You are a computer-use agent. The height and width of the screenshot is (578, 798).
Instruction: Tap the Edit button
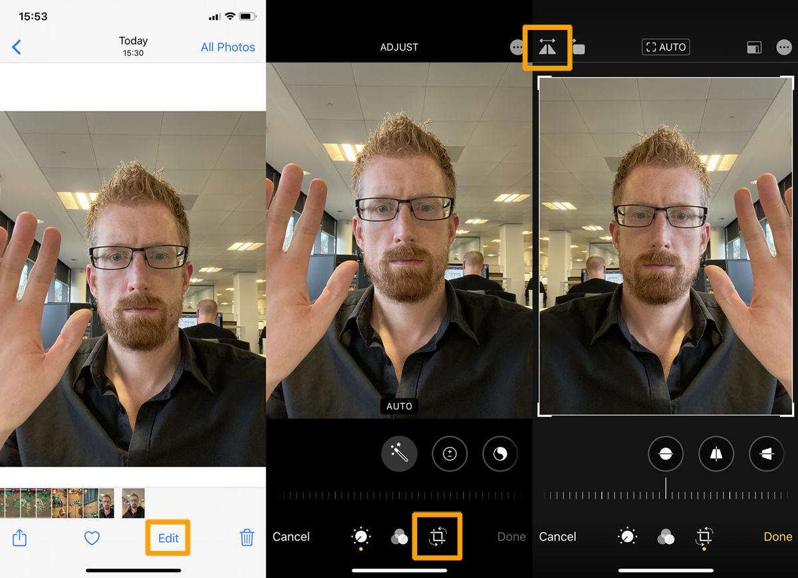[x=168, y=537]
